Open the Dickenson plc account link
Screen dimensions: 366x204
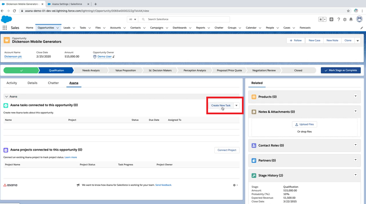click(13, 56)
